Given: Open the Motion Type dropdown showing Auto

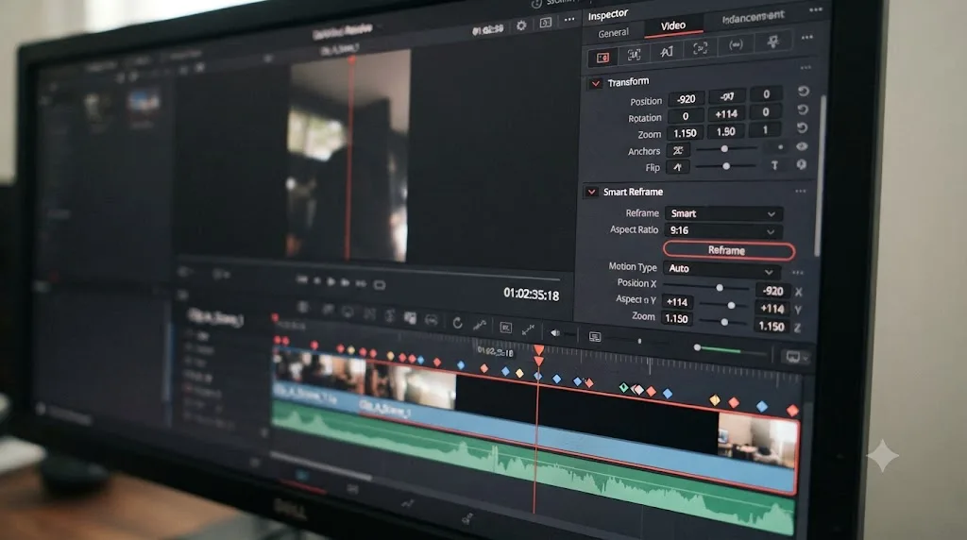Looking at the screenshot, I should coord(721,269).
